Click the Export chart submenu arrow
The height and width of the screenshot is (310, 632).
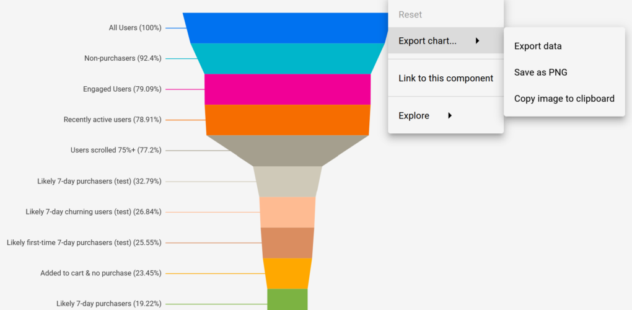(478, 41)
